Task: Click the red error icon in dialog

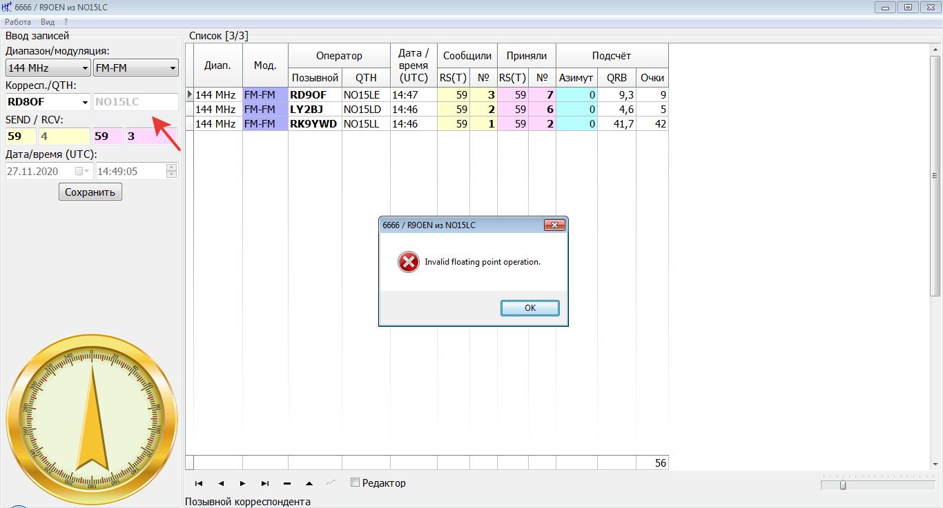Action: click(x=408, y=262)
